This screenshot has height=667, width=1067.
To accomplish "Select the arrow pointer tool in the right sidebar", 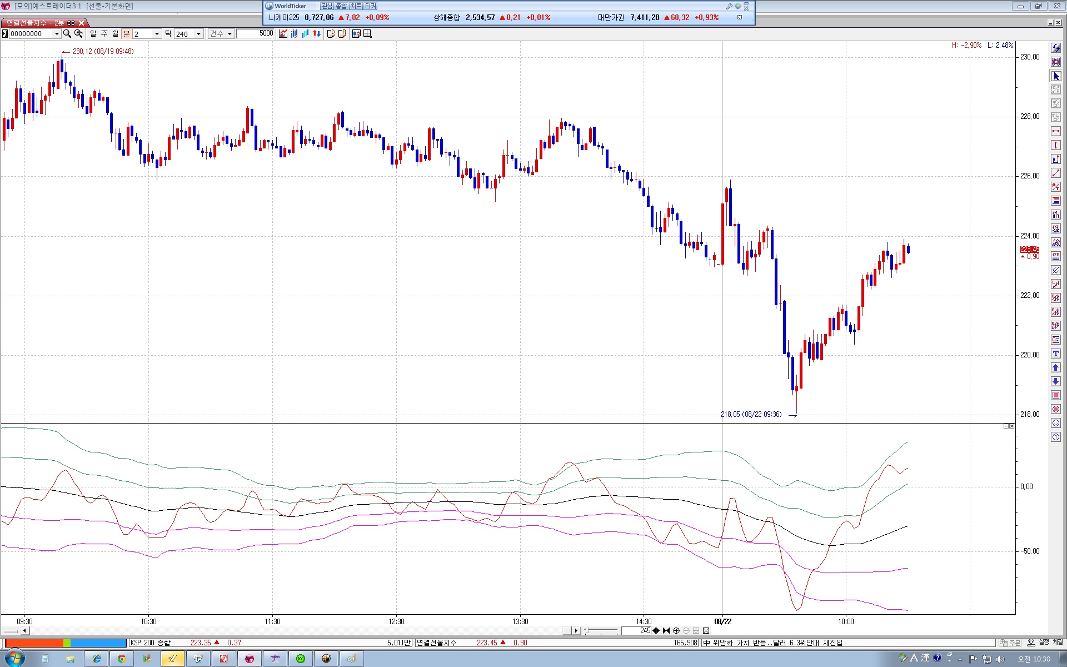I will click(x=1056, y=76).
